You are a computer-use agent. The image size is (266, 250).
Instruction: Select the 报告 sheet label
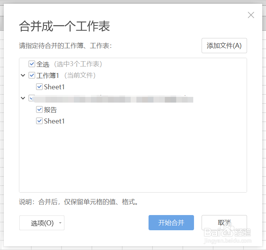tap(50, 109)
